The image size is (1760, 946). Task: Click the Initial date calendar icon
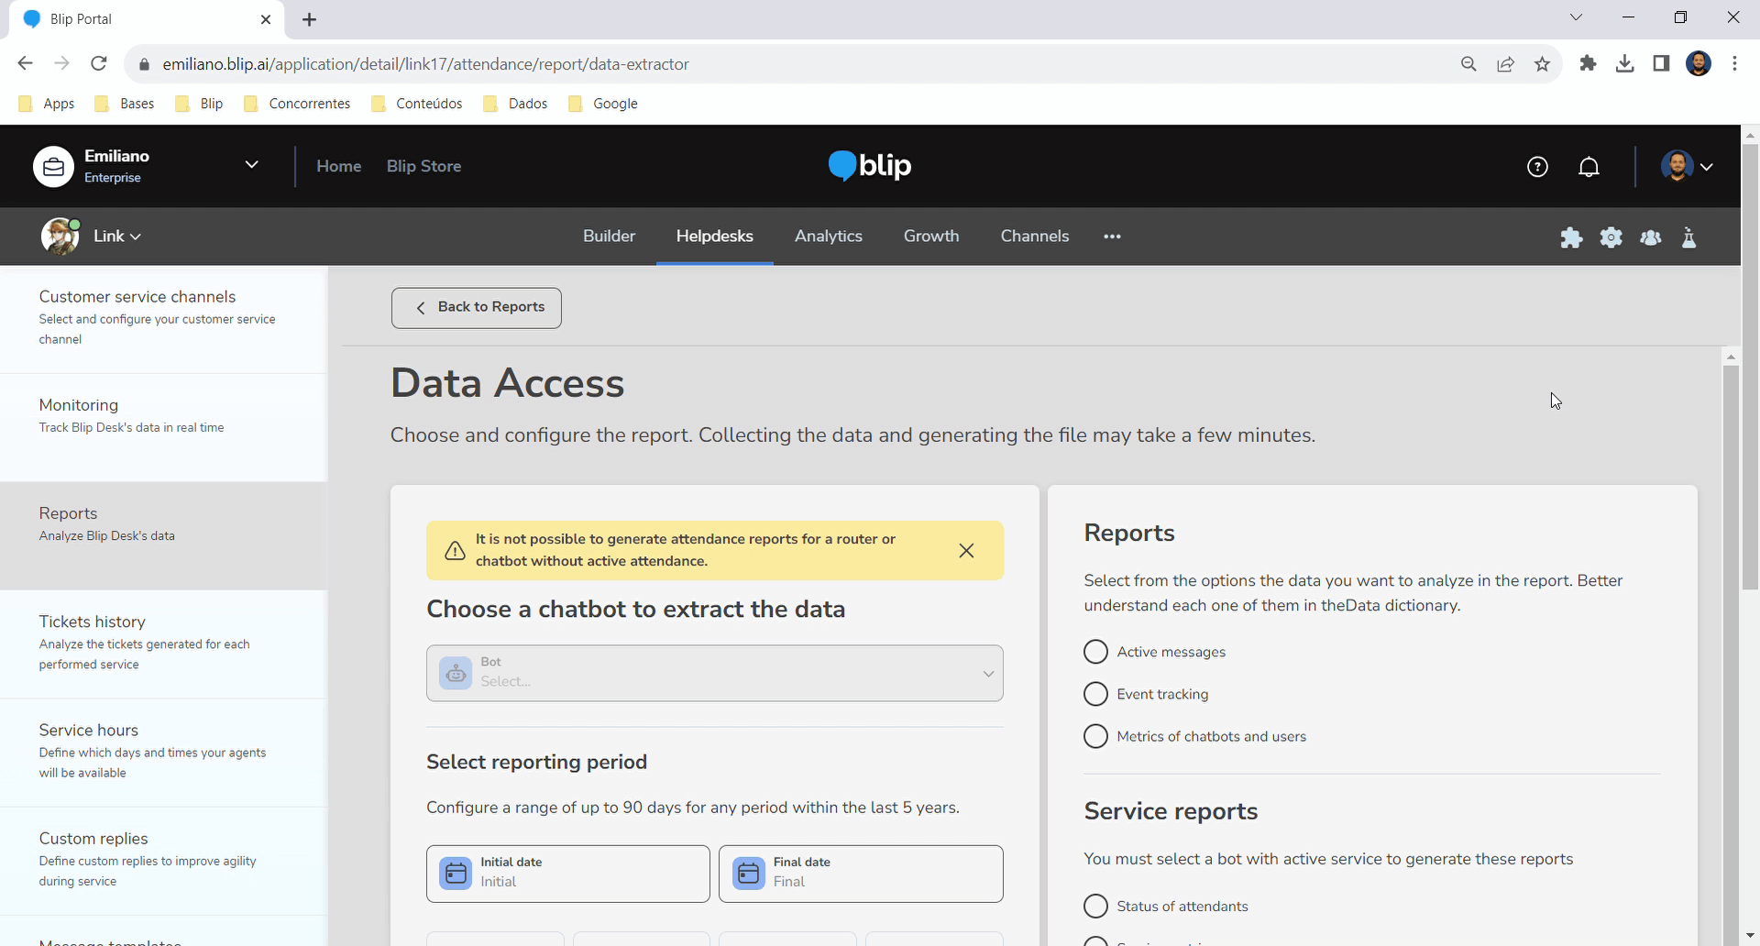[x=456, y=874]
